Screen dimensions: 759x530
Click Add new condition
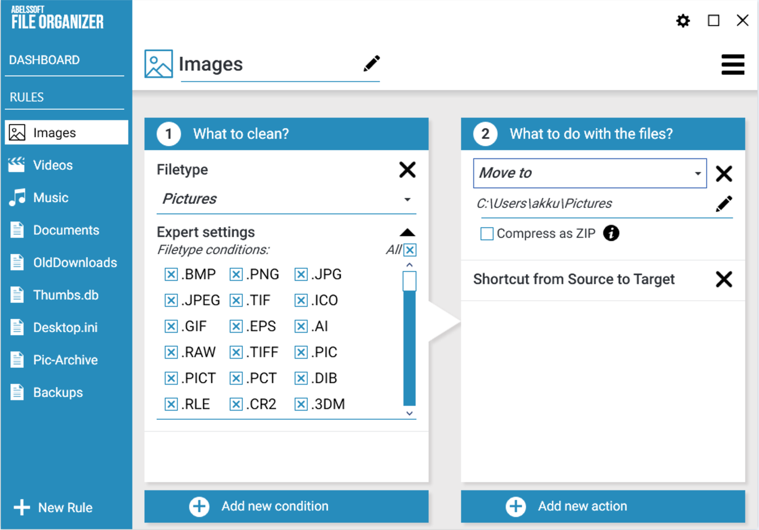coord(286,506)
